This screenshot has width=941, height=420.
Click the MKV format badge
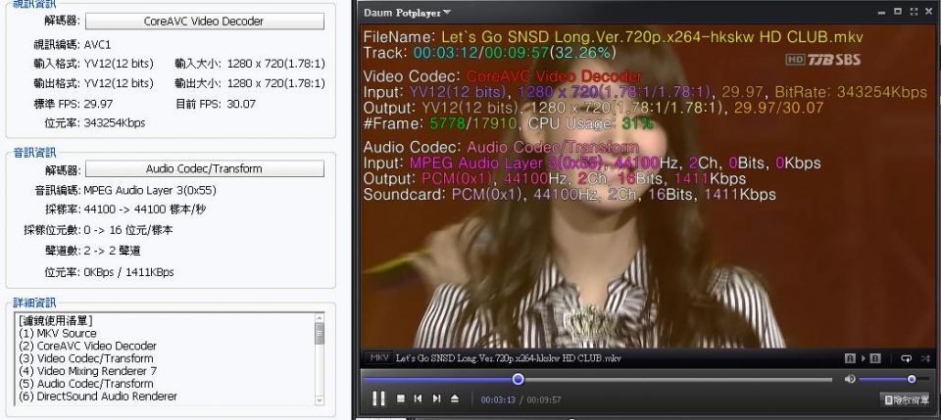pyautogui.click(x=379, y=357)
